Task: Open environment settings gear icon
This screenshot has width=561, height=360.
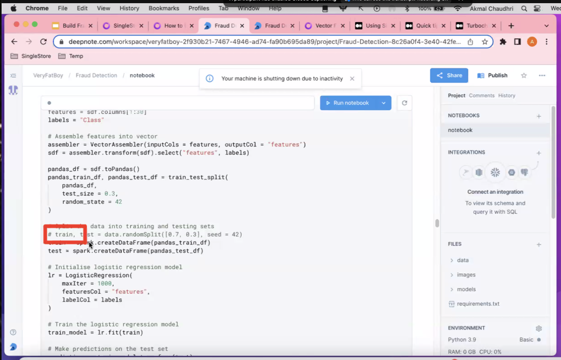Action: [x=539, y=329]
